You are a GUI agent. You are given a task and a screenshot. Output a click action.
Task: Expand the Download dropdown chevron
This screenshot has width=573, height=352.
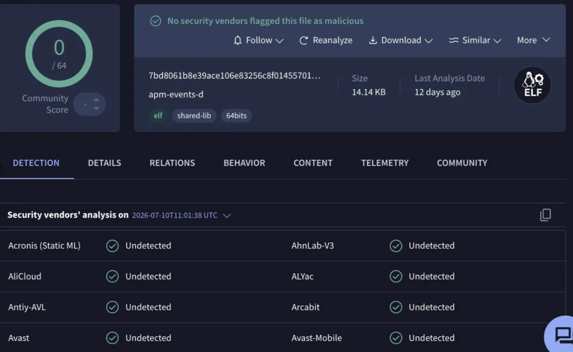(x=429, y=41)
